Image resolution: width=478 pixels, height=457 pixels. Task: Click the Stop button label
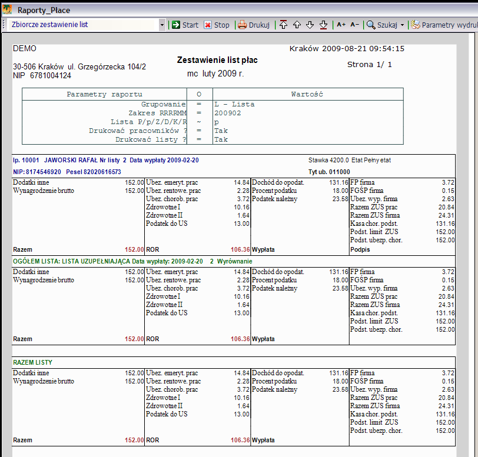pyautogui.click(x=221, y=25)
